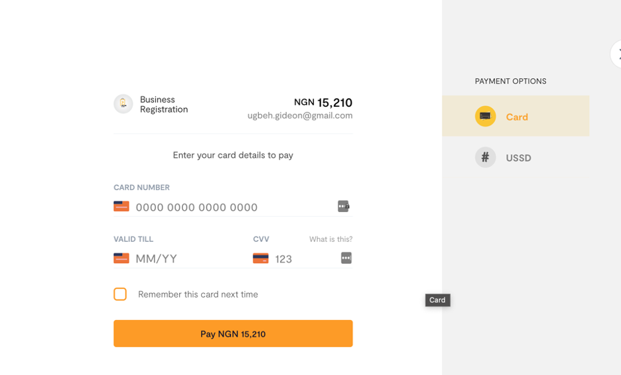The height and width of the screenshot is (375, 621).
Task: Tick the Remember this card checkbox
Action: pyautogui.click(x=120, y=294)
